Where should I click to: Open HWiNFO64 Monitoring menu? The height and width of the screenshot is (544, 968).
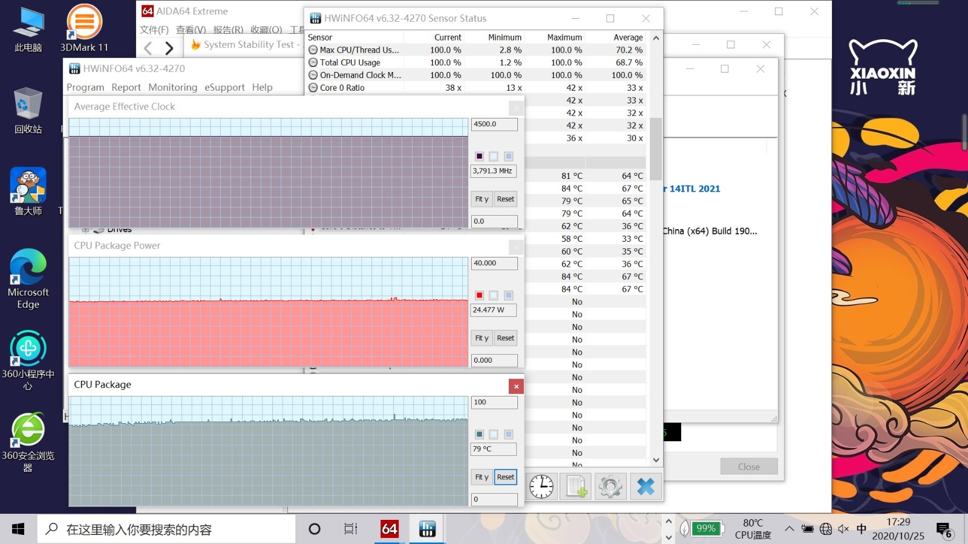click(172, 87)
